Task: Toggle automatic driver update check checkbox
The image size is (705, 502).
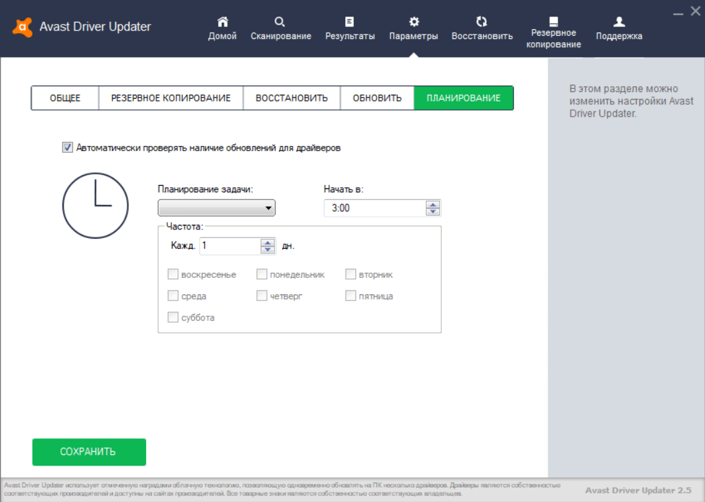Action: point(68,147)
